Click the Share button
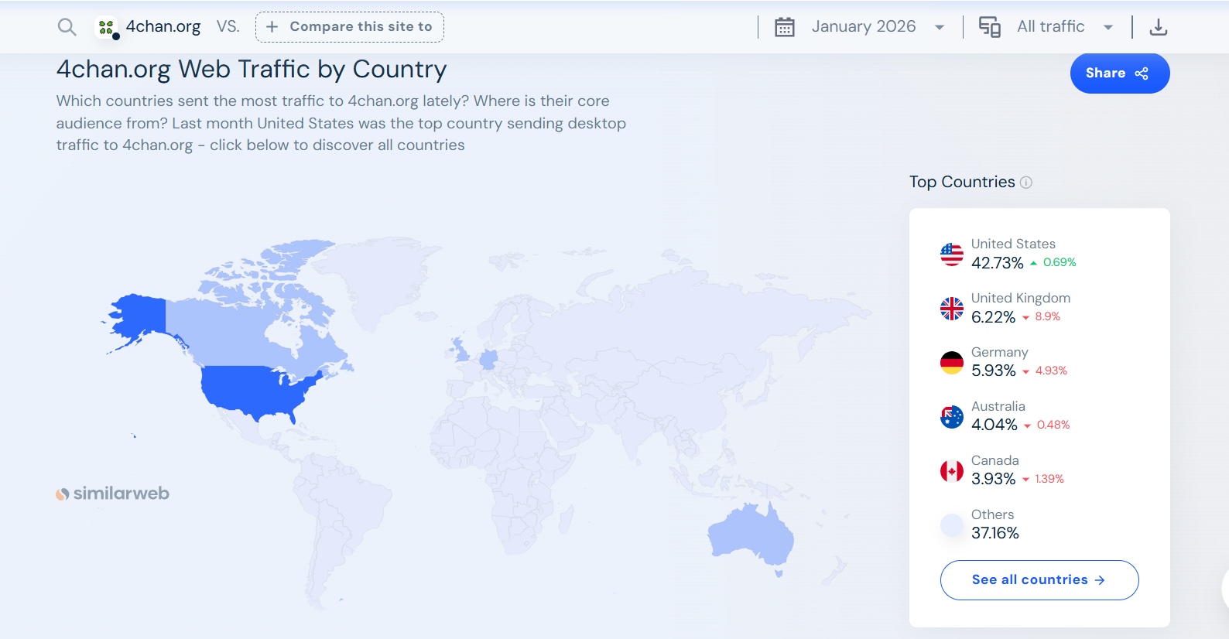The width and height of the screenshot is (1229, 639). [1120, 73]
